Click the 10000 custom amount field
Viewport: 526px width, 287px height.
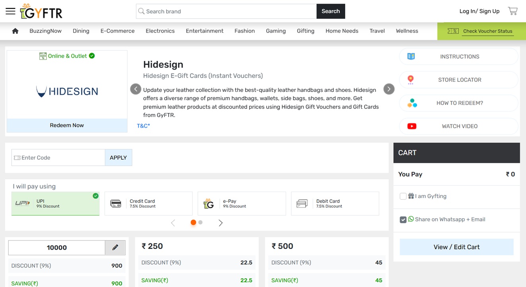57,248
